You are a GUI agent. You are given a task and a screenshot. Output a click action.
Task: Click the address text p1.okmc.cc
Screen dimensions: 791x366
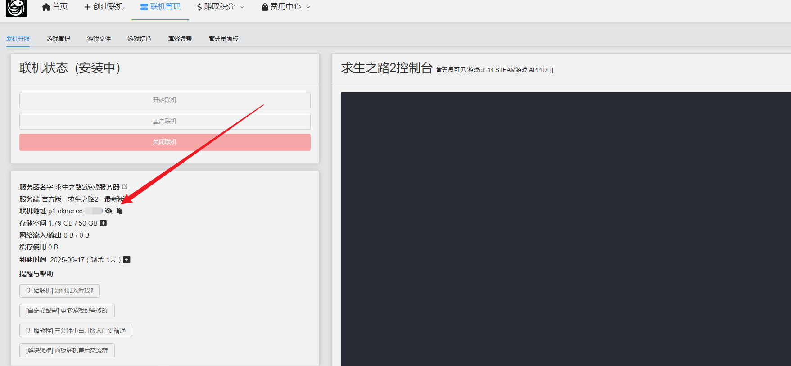click(x=66, y=211)
